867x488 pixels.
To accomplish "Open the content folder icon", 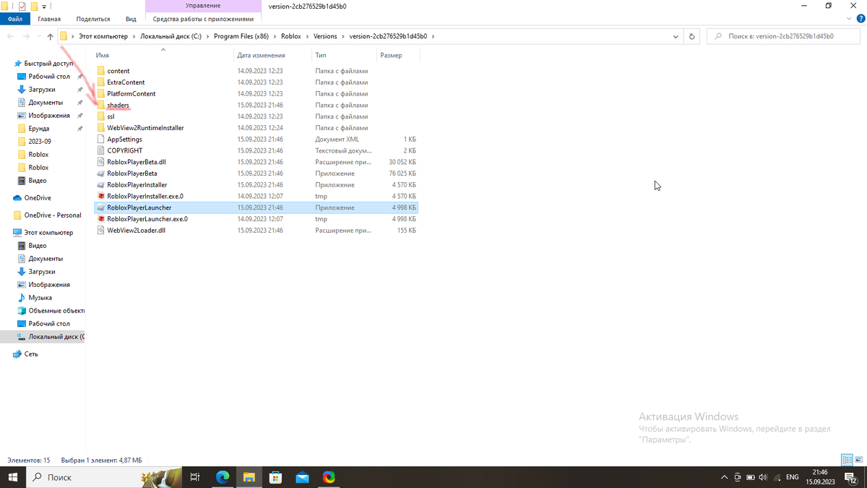I will click(100, 71).
